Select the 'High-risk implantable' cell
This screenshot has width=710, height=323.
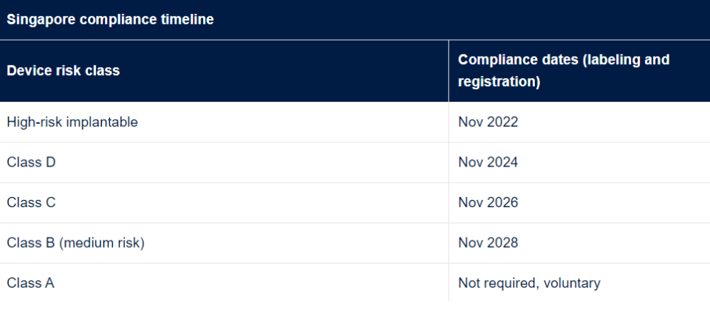[72, 122]
